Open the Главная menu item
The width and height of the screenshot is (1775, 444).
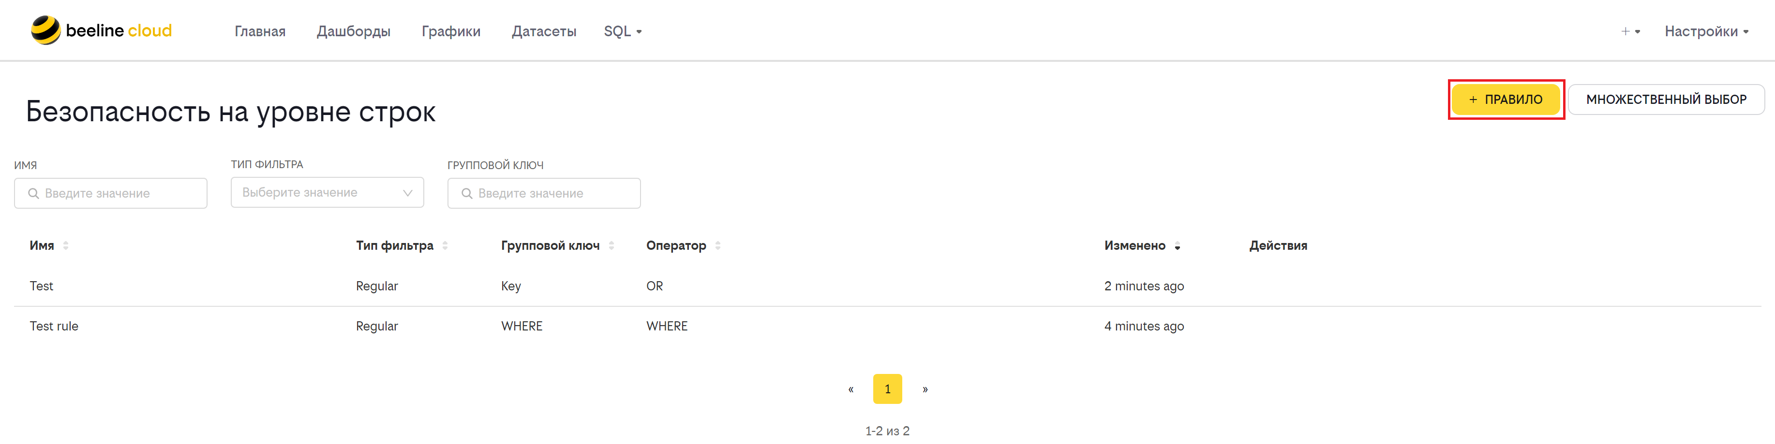[260, 31]
